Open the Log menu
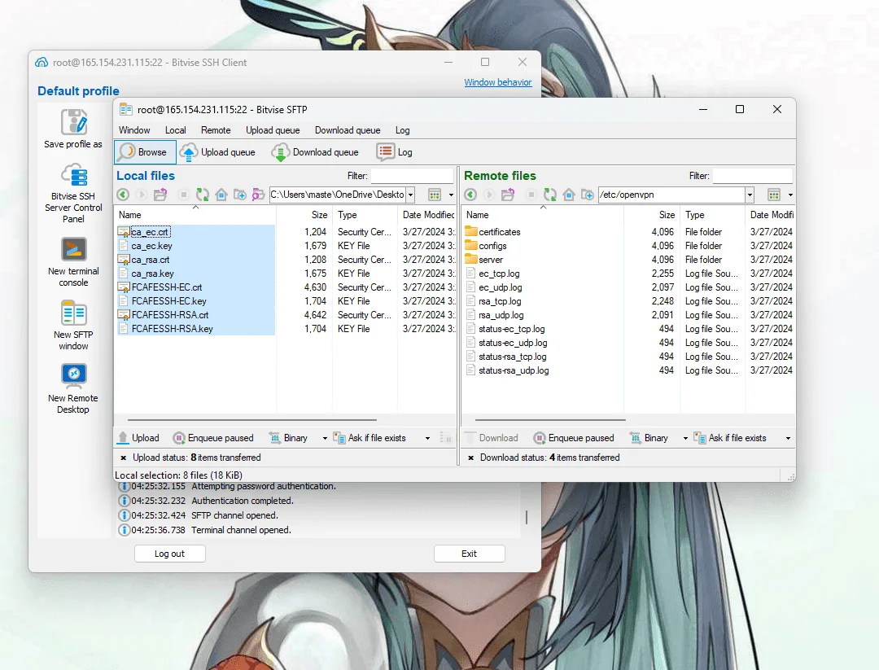This screenshot has width=879, height=670. (x=403, y=130)
